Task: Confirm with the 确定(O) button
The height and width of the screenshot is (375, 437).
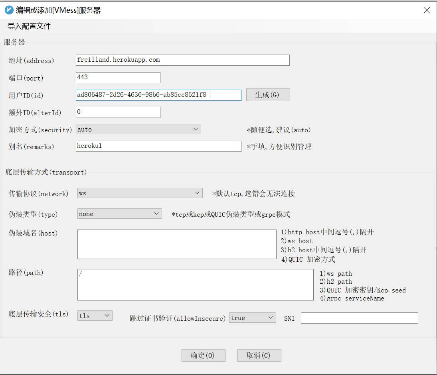Action: pyautogui.click(x=203, y=355)
